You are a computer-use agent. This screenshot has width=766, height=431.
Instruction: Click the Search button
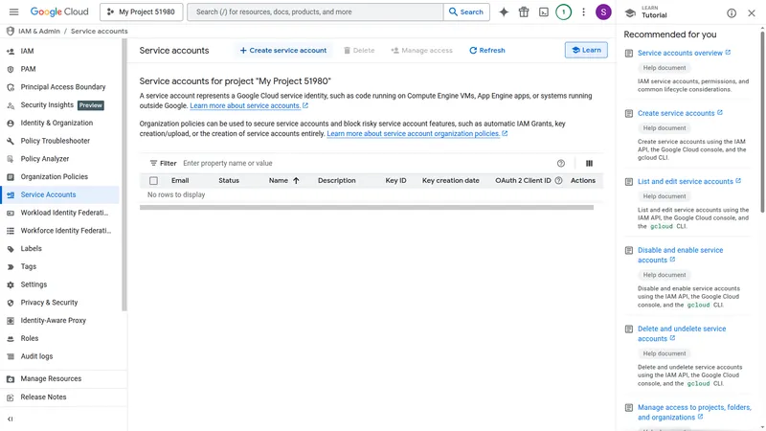tap(466, 11)
